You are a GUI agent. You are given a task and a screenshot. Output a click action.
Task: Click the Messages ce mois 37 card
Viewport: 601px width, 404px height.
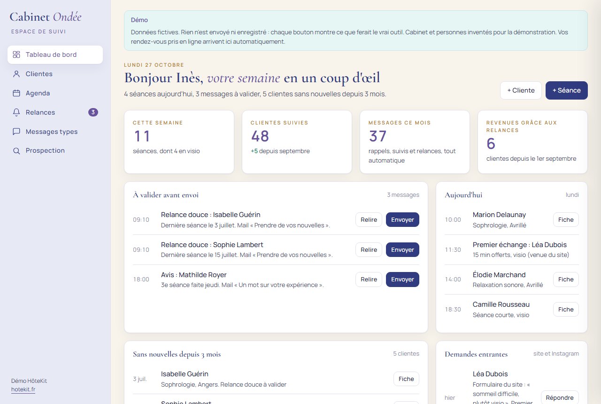415,142
